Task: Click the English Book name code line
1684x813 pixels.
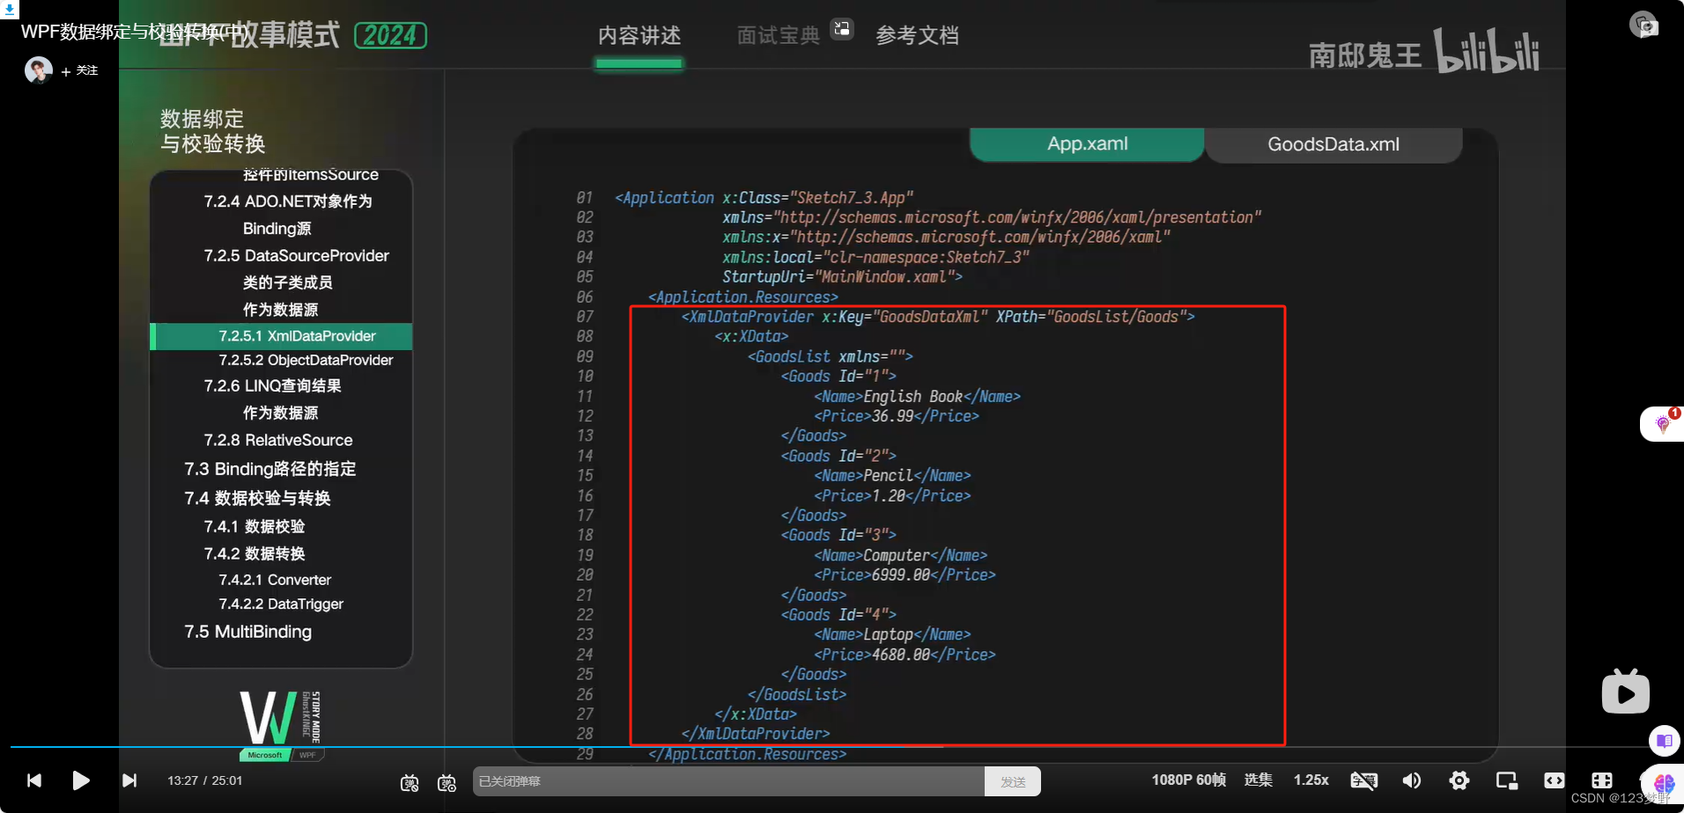Action: 917,397
